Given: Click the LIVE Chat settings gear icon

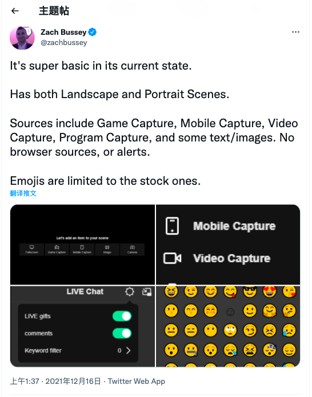Looking at the screenshot, I should [x=130, y=291].
